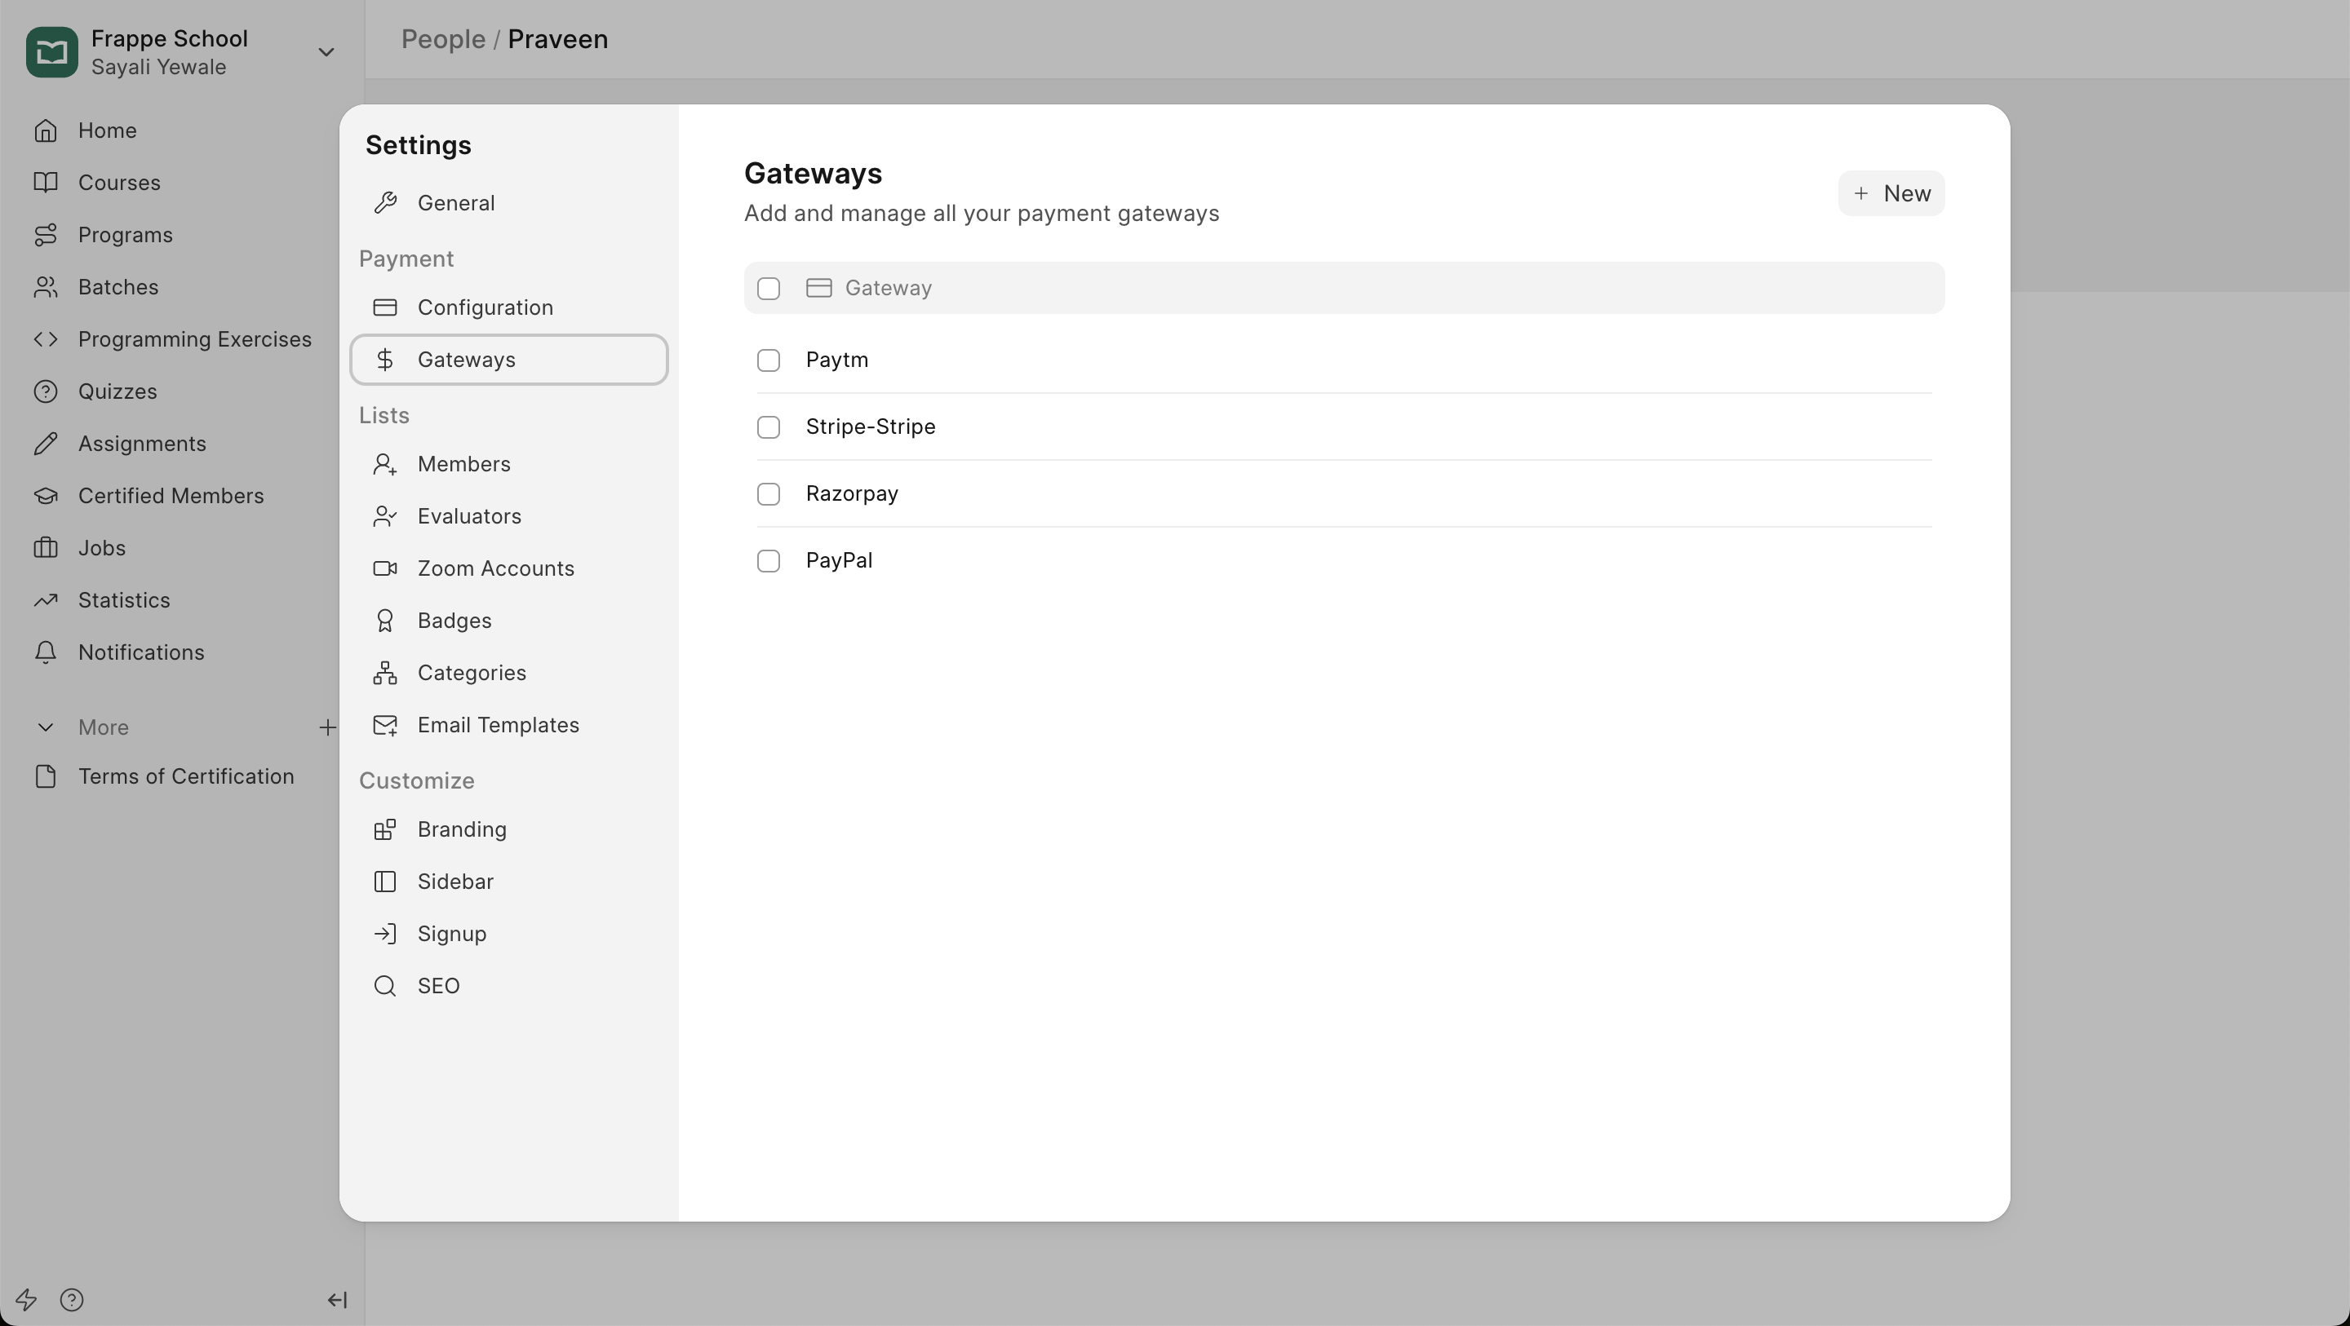Click the Frappe School logo icon
Screen dimensions: 2350x1326
[51, 52]
